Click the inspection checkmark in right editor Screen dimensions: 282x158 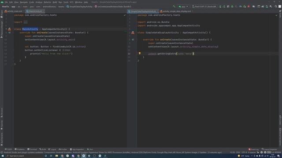coord(276,15)
